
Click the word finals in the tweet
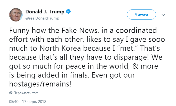(79, 75)
